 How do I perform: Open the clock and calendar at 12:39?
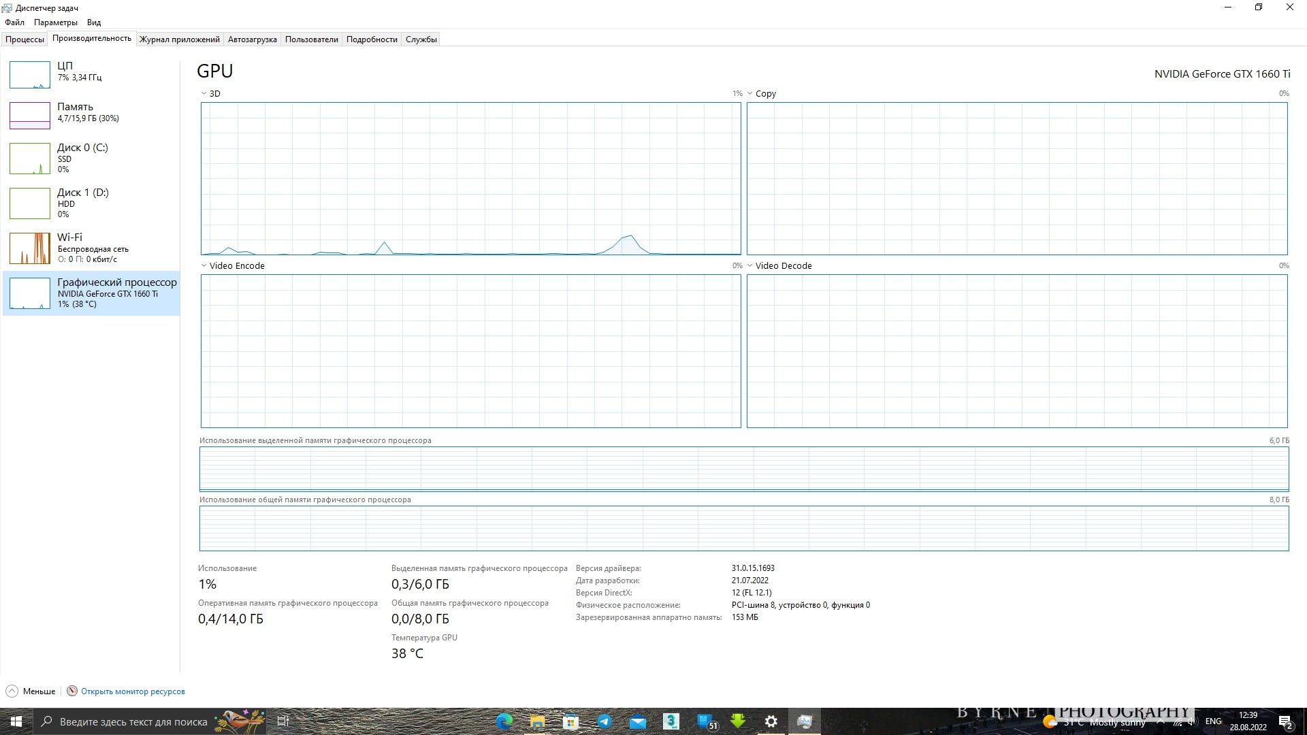(1248, 721)
